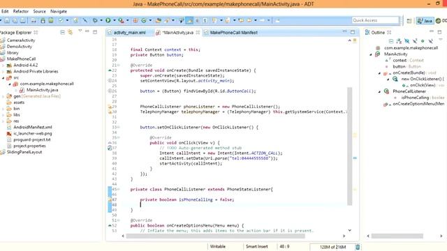Switch to the Java perspective button
Viewport: 447px width, 251px height.
[x=425, y=21]
